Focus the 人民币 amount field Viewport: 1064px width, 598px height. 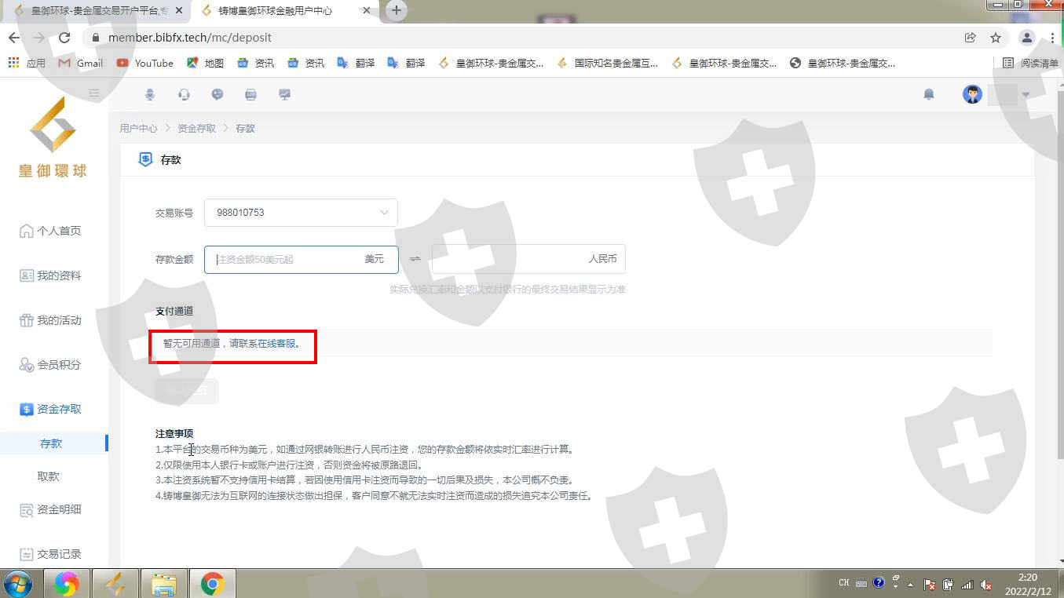tap(528, 259)
